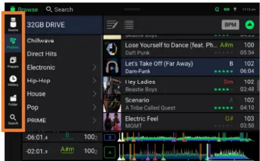Click the network status icon near the clock
The width and height of the screenshot is (260, 161).
coord(235,9)
